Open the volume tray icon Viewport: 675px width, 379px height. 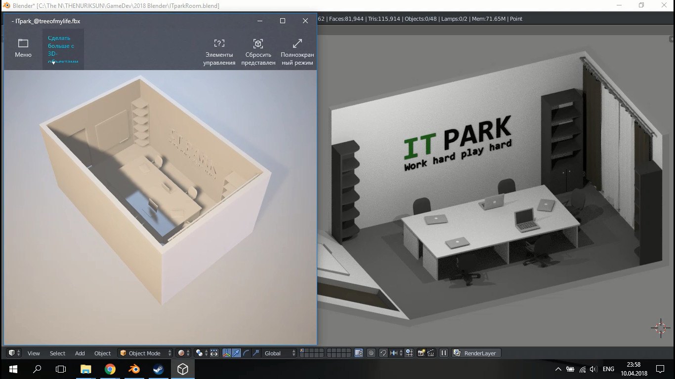(593, 369)
